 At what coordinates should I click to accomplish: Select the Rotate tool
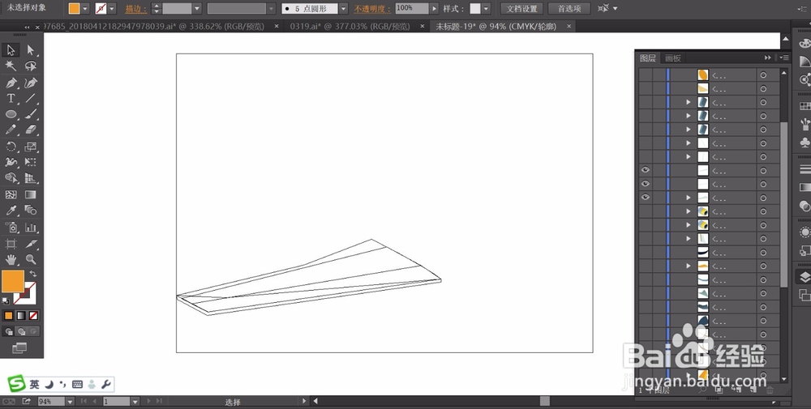(11, 147)
